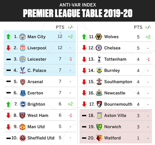Select the Arsenal team name

pyautogui.click(x=35, y=82)
